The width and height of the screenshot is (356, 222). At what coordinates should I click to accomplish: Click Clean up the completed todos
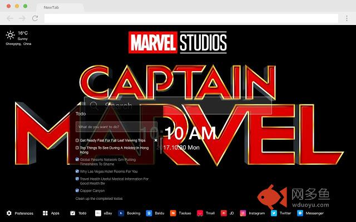point(99,199)
